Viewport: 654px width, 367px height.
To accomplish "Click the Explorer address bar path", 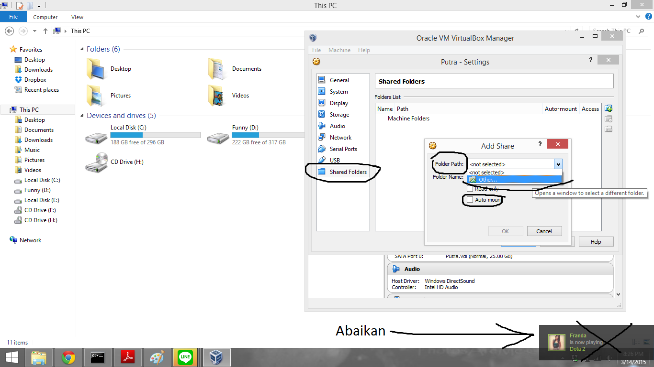I will [80, 31].
